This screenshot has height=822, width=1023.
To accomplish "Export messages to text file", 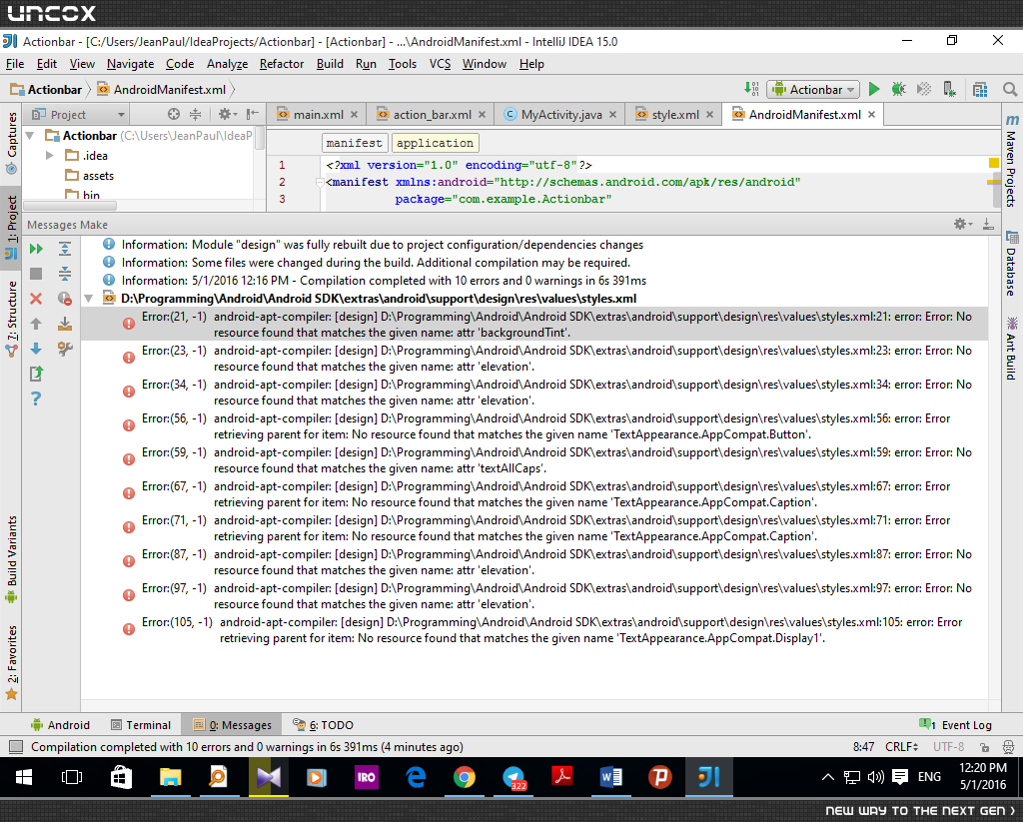I will click(36, 374).
